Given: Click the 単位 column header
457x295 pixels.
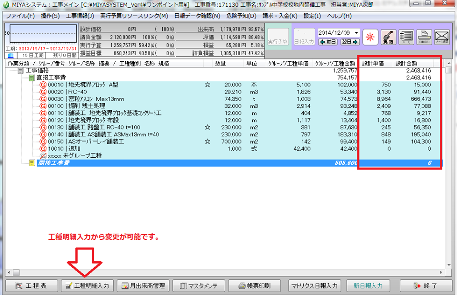Looking at the screenshot, I should (x=251, y=63).
